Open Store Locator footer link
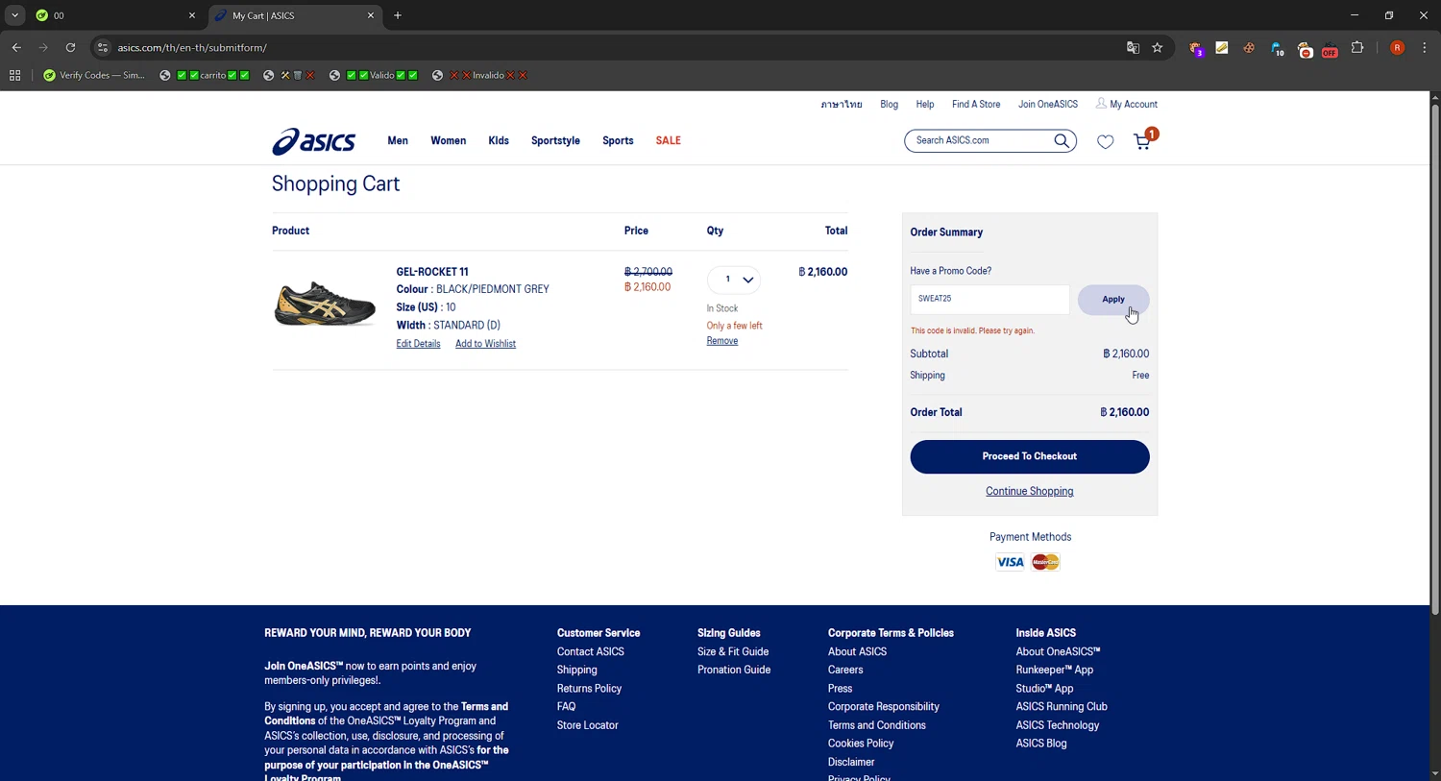 (588, 726)
